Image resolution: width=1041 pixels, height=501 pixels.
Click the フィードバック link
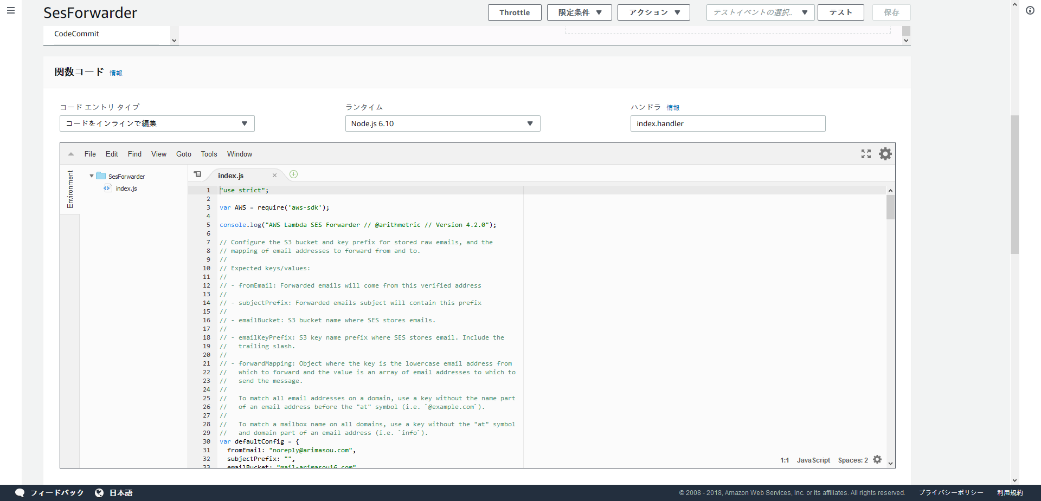point(57,493)
